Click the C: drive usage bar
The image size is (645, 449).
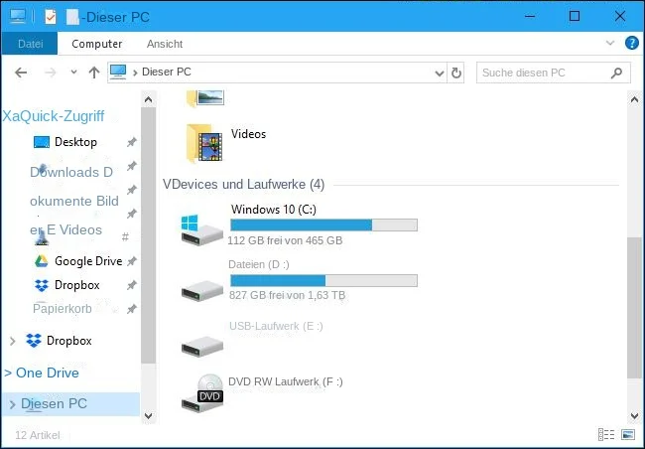[323, 224]
